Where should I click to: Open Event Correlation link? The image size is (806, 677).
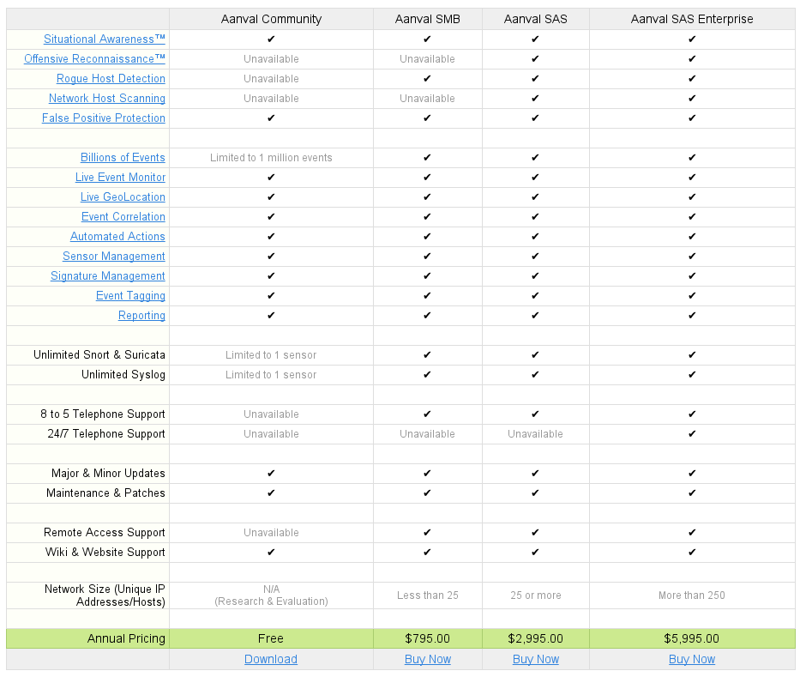pos(123,216)
